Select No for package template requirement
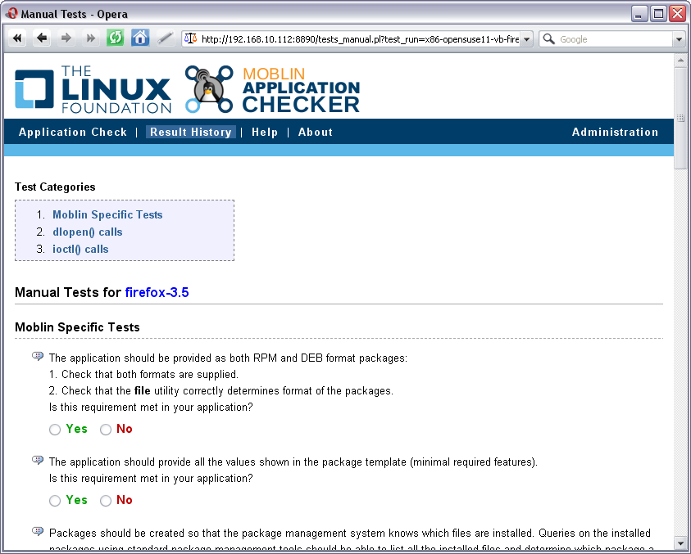Image resolution: width=691 pixels, height=554 pixels. click(x=106, y=501)
